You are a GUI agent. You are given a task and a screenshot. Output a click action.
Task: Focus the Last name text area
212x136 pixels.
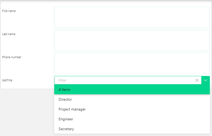[x=132, y=40]
